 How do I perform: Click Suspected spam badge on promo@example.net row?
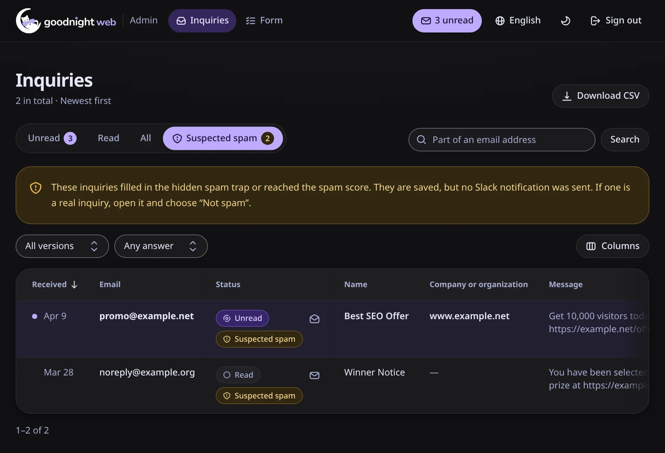(259, 339)
